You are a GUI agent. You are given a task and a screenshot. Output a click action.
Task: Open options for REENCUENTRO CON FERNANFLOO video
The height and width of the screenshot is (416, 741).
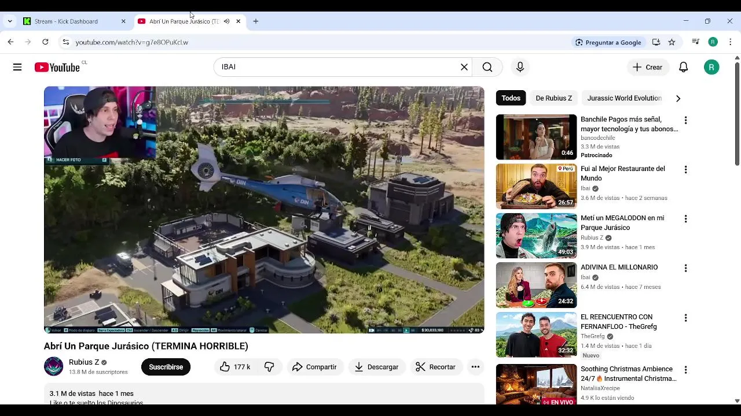tap(685, 318)
